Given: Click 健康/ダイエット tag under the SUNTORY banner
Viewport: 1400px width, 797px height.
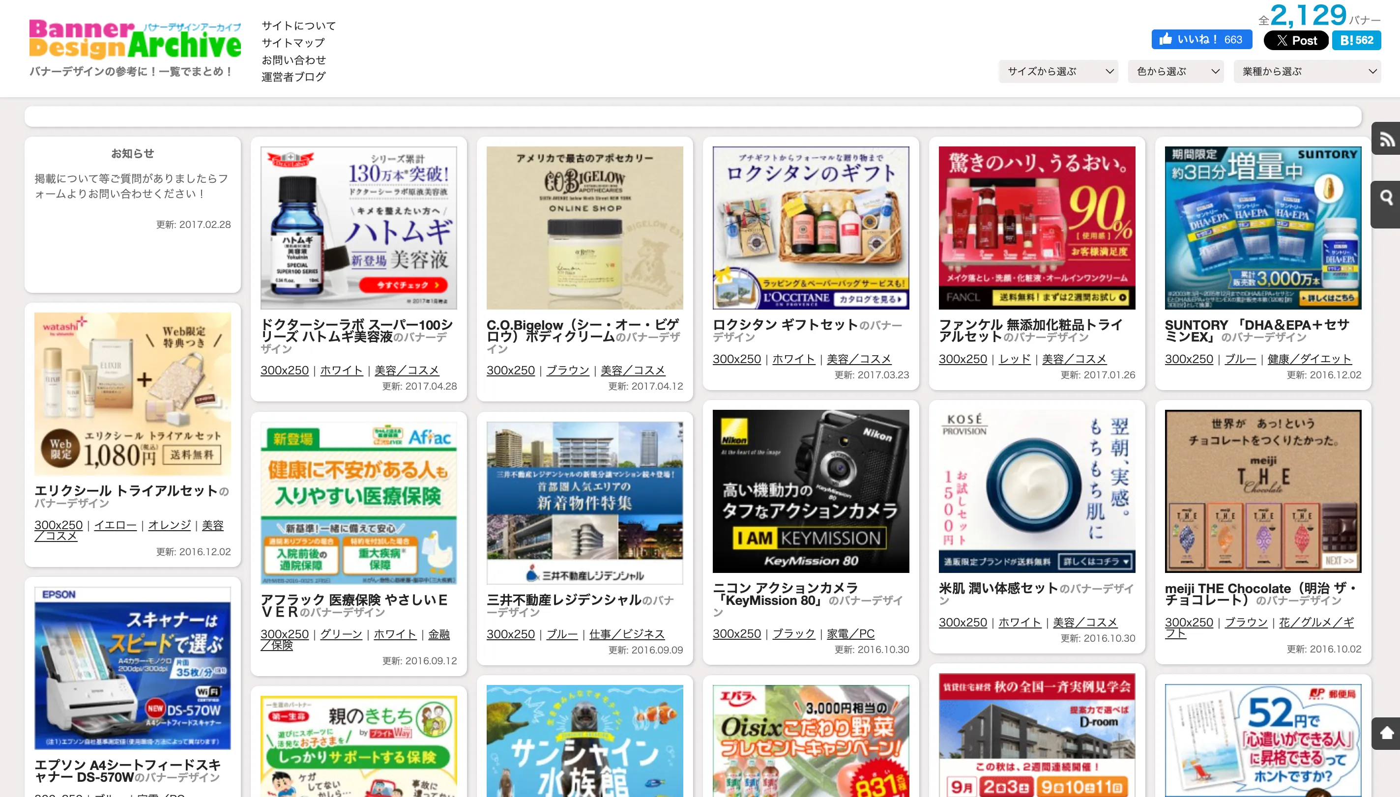Looking at the screenshot, I should [x=1309, y=359].
